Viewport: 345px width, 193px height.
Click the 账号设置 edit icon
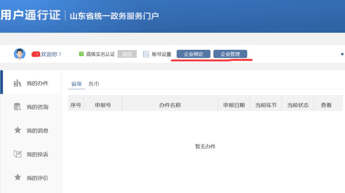[x=146, y=54]
